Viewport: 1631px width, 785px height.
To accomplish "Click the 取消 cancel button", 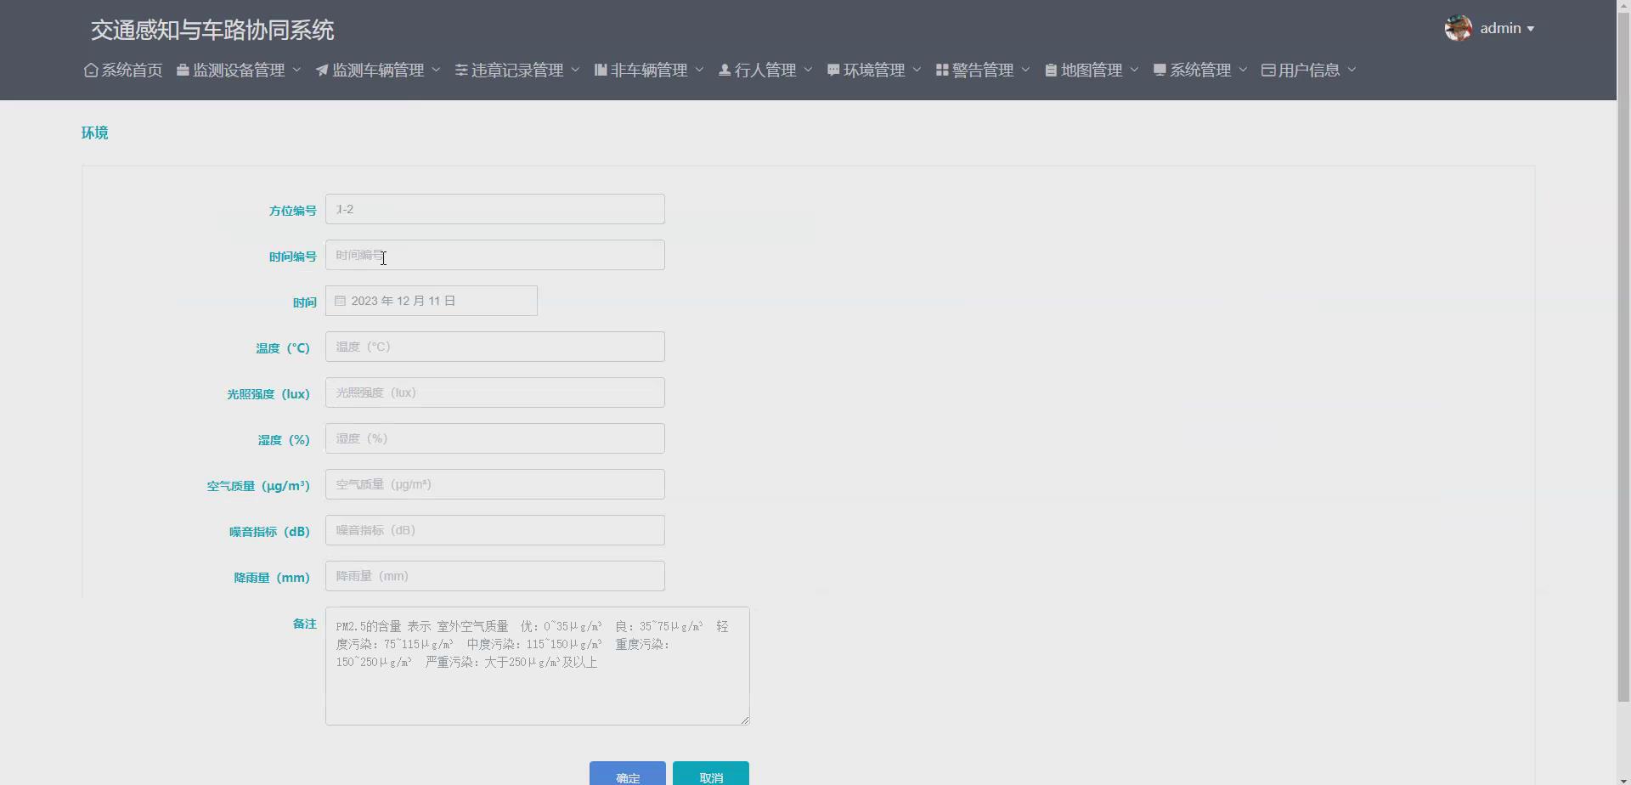I will coord(710,777).
